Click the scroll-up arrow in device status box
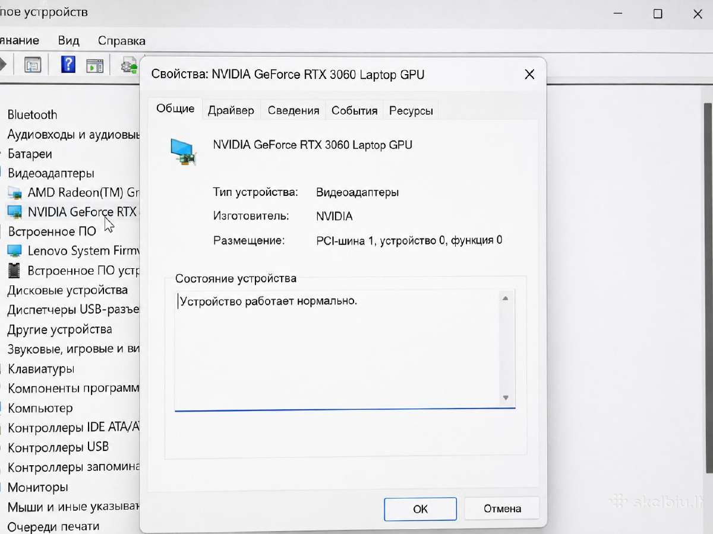 [506, 298]
